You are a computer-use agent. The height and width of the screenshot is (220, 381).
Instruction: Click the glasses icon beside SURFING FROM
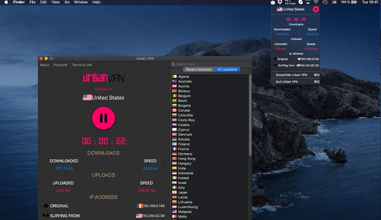pyautogui.click(x=46, y=215)
